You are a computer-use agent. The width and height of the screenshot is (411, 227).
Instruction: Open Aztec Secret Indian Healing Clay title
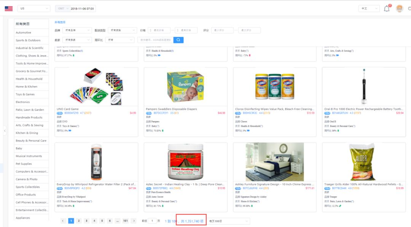point(185,184)
